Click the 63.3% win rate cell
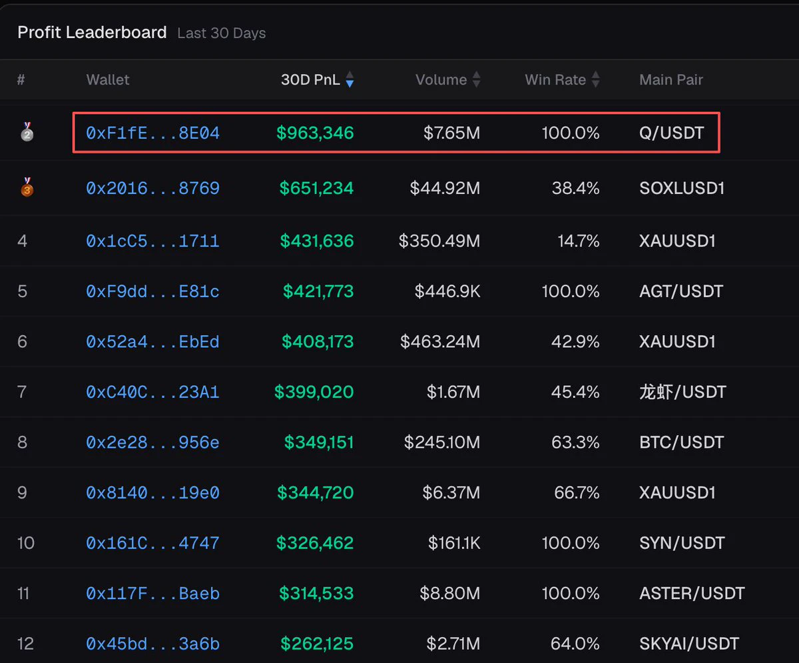Viewport: 799px width, 663px height. coord(576,442)
